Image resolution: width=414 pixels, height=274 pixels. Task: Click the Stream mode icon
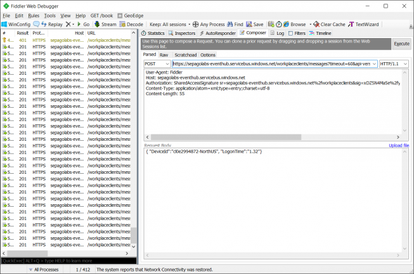click(97, 23)
